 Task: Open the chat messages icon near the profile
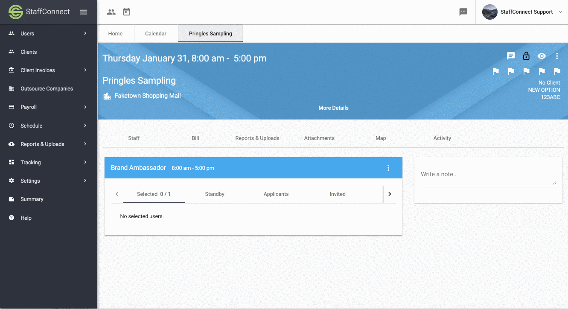[x=463, y=12]
